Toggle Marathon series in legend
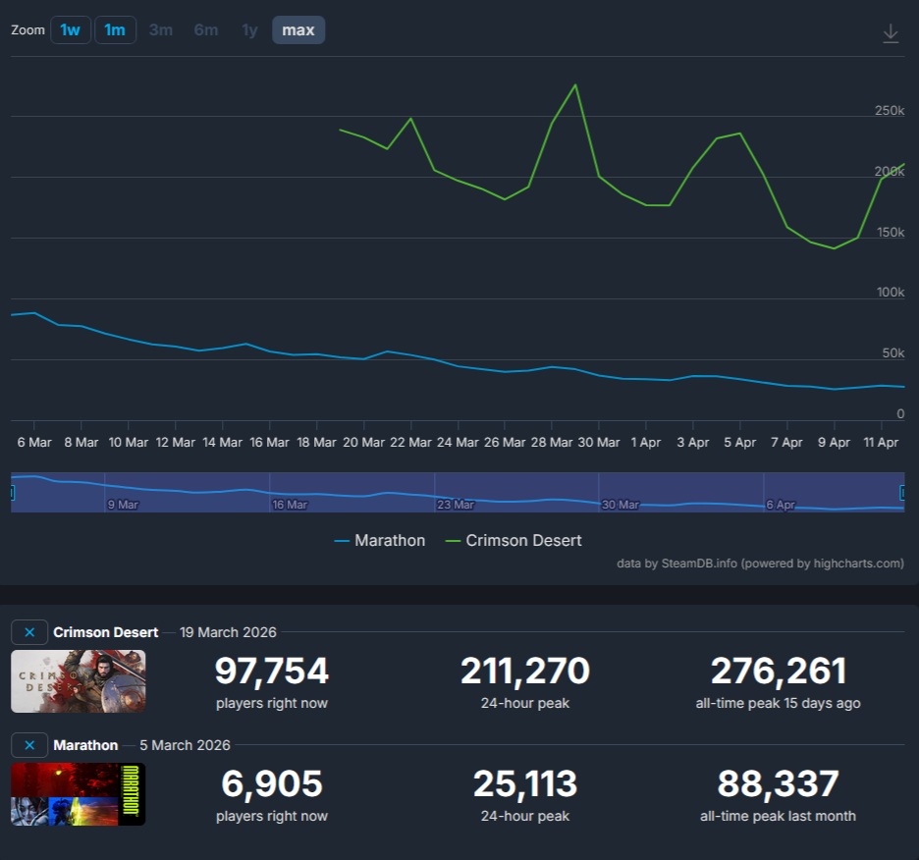The image size is (919, 860). [x=380, y=541]
